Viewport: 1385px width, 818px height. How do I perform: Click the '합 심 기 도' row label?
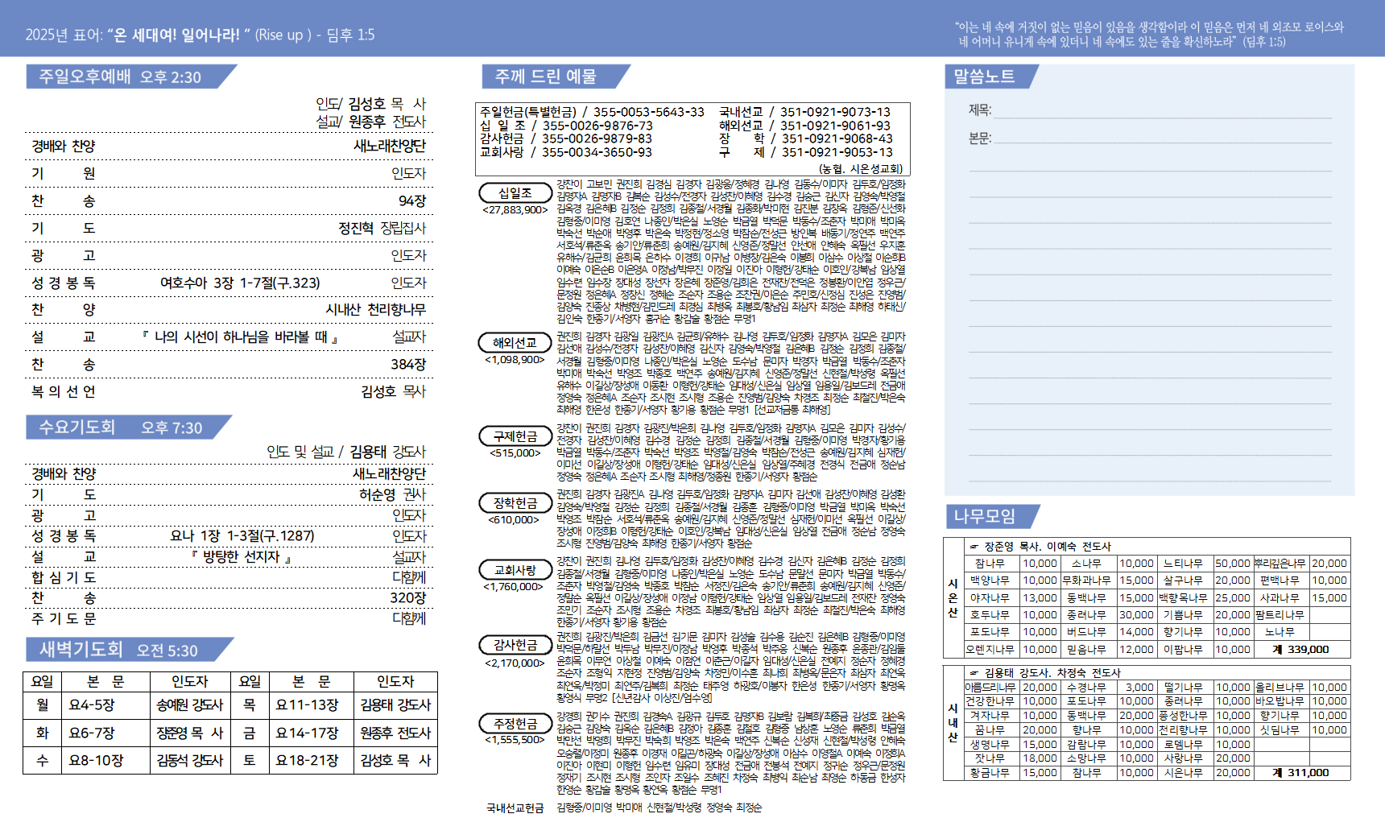pyautogui.click(x=64, y=577)
